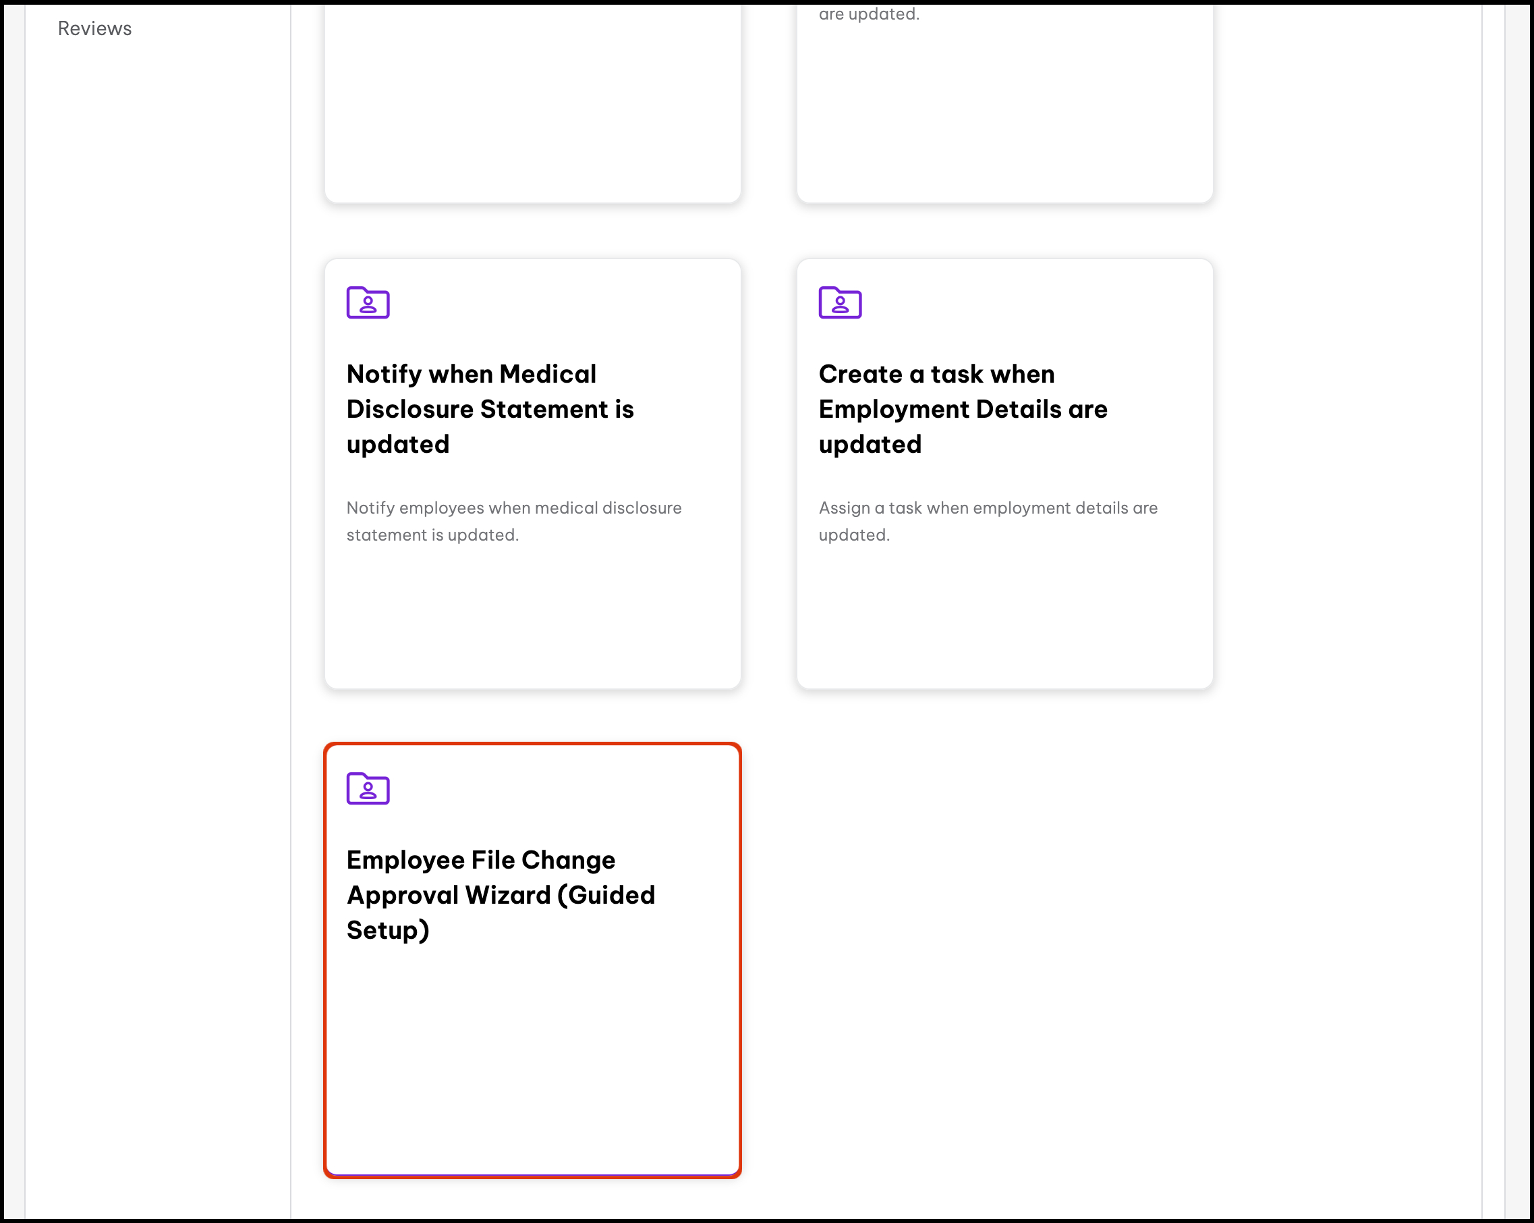Select 'Employee File Change Approval Wizard' title
Viewport: 1534px width, 1223px height.
click(500, 894)
